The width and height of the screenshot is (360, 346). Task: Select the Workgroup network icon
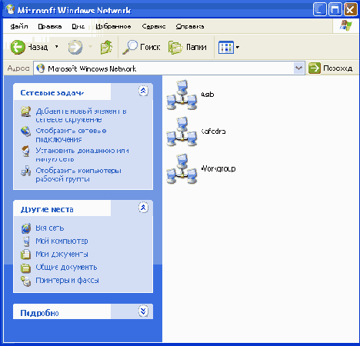tap(182, 169)
